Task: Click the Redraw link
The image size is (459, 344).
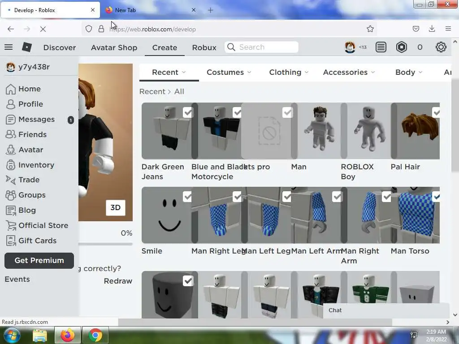Action: click(118, 281)
